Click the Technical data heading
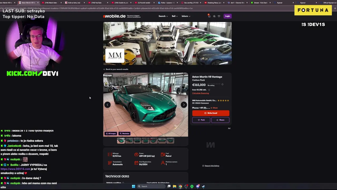 pos(117,176)
